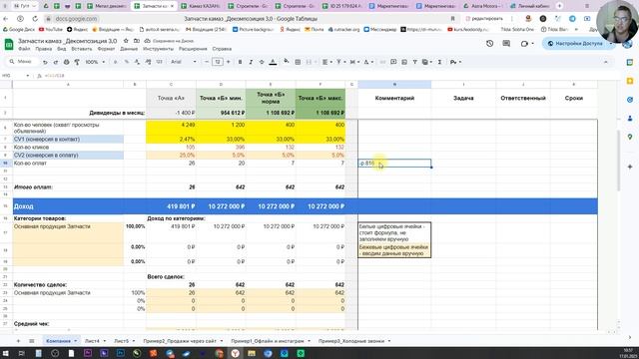Open the borders tool
This screenshot has width=639, height=359.
(298, 62)
